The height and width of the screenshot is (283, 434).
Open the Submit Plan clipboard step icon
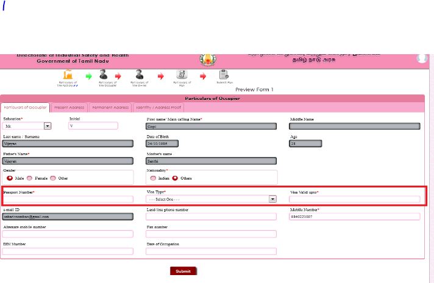click(224, 75)
